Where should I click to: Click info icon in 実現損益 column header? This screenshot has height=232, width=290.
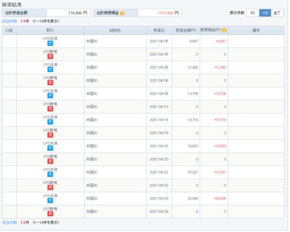224,30
